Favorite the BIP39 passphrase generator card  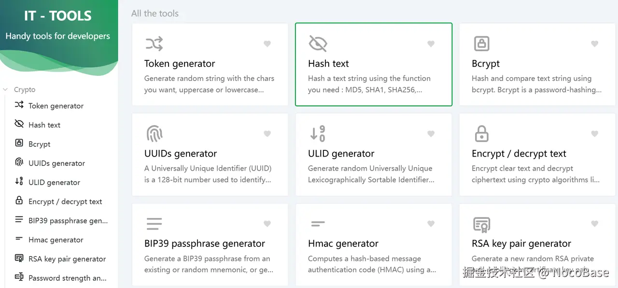point(267,224)
